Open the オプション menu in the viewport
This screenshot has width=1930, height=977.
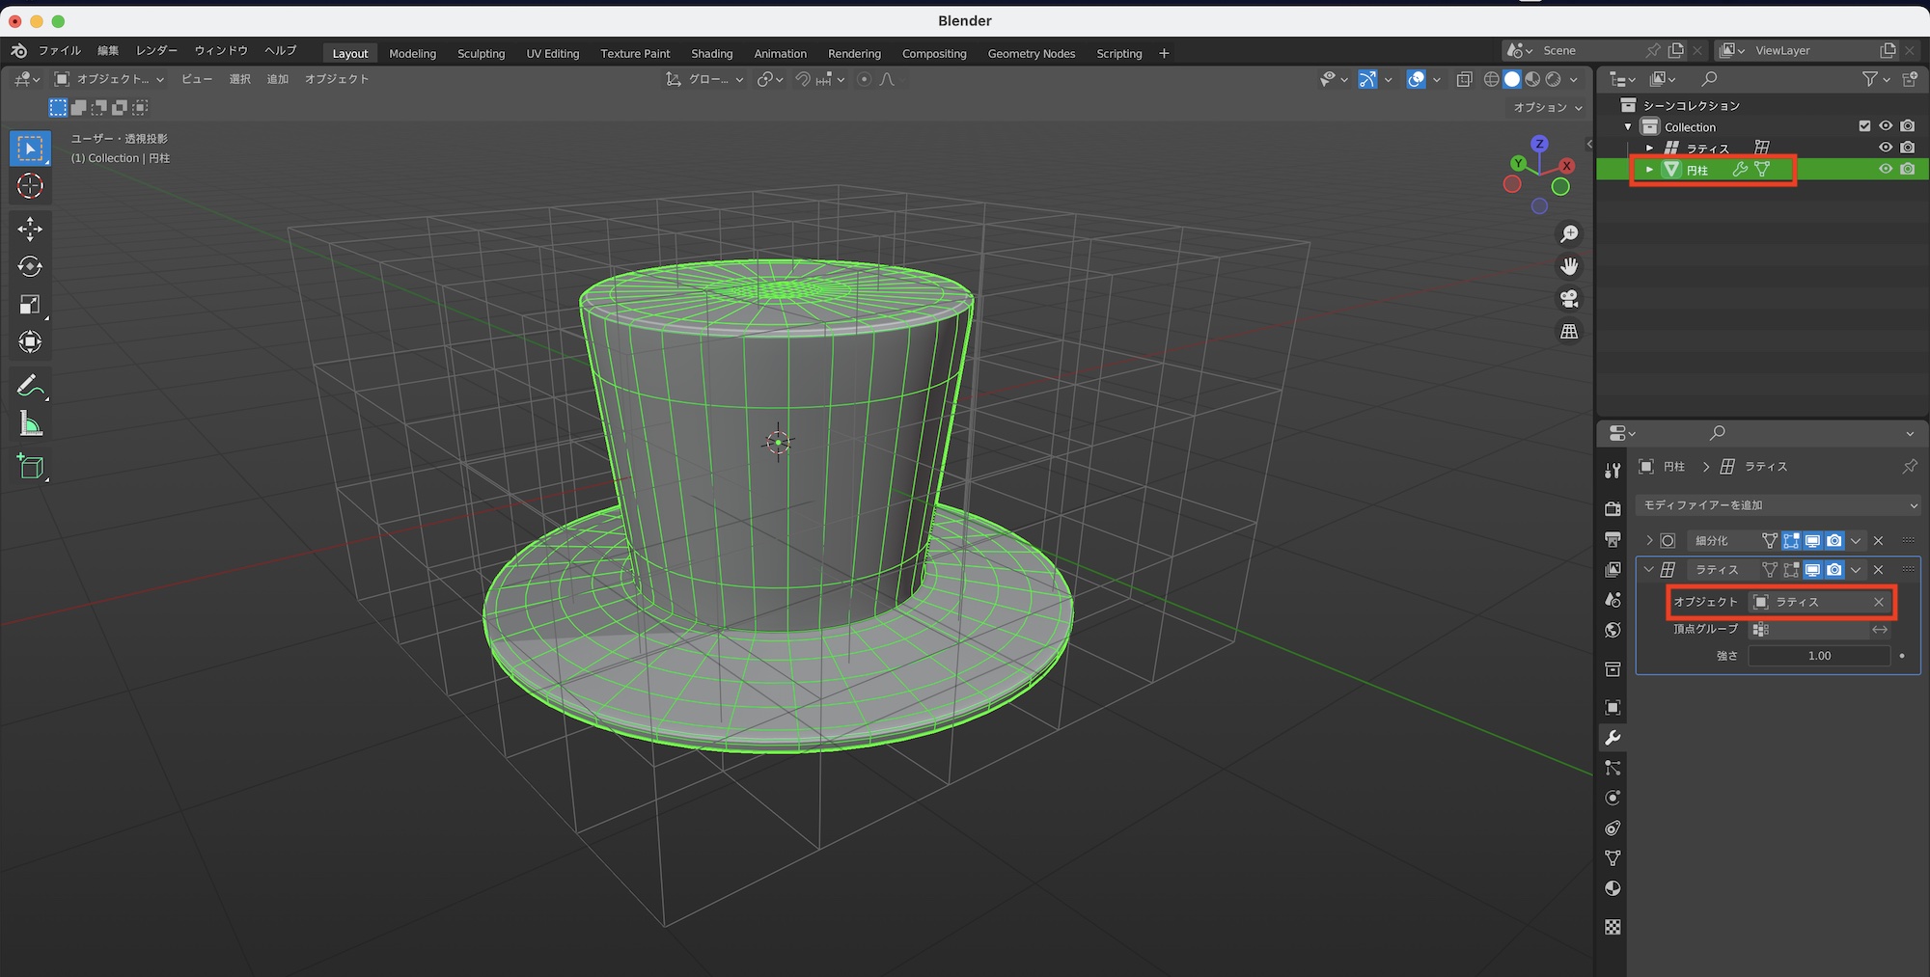point(1547,108)
